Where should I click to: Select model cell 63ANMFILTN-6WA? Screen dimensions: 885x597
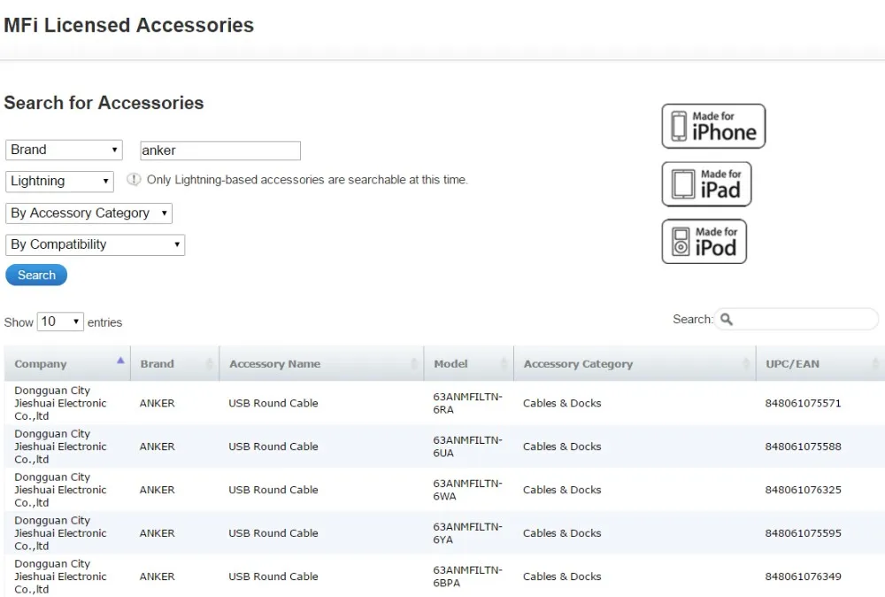click(x=467, y=490)
